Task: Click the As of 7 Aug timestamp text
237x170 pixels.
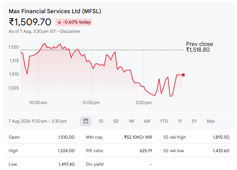Action: point(32,31)
